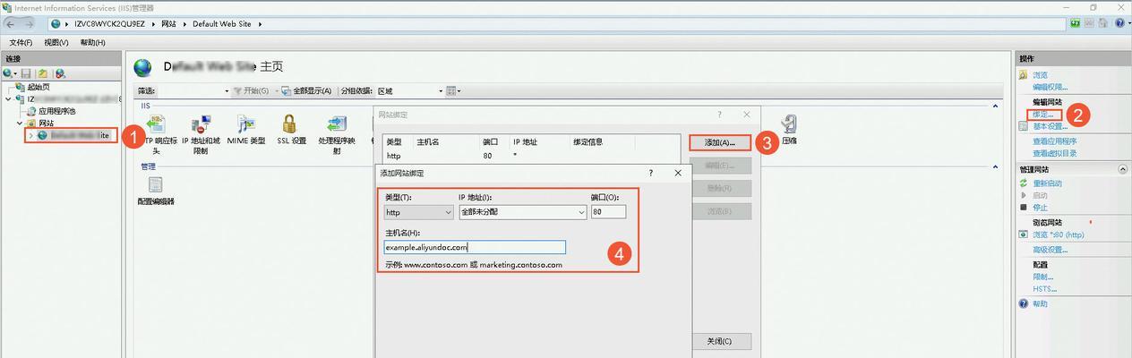The image size is (1132, 358).
Task: Click 查看应用程序 link
Action: (1054, 141)
